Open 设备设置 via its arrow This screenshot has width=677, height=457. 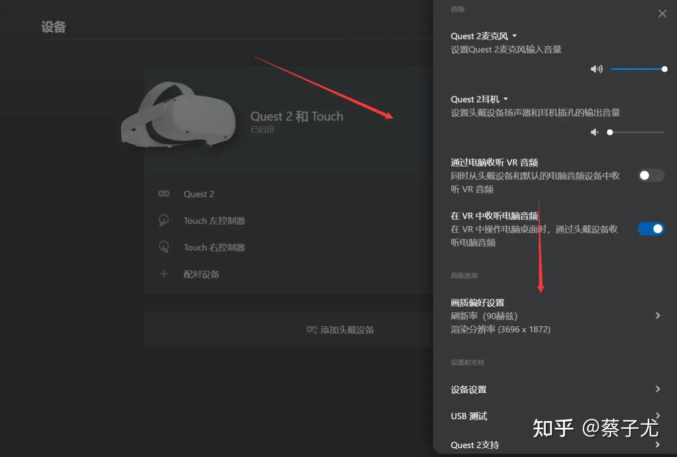click(x=658, y=389)
